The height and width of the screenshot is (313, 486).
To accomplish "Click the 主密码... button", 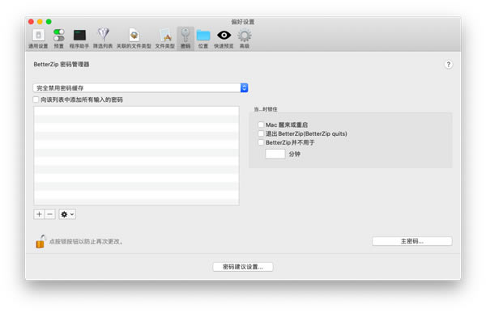I will 412,241.
